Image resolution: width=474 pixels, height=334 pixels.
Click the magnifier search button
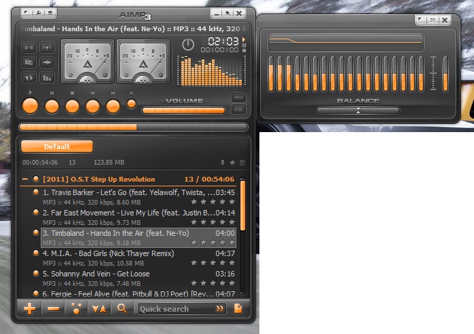[122, 309]
